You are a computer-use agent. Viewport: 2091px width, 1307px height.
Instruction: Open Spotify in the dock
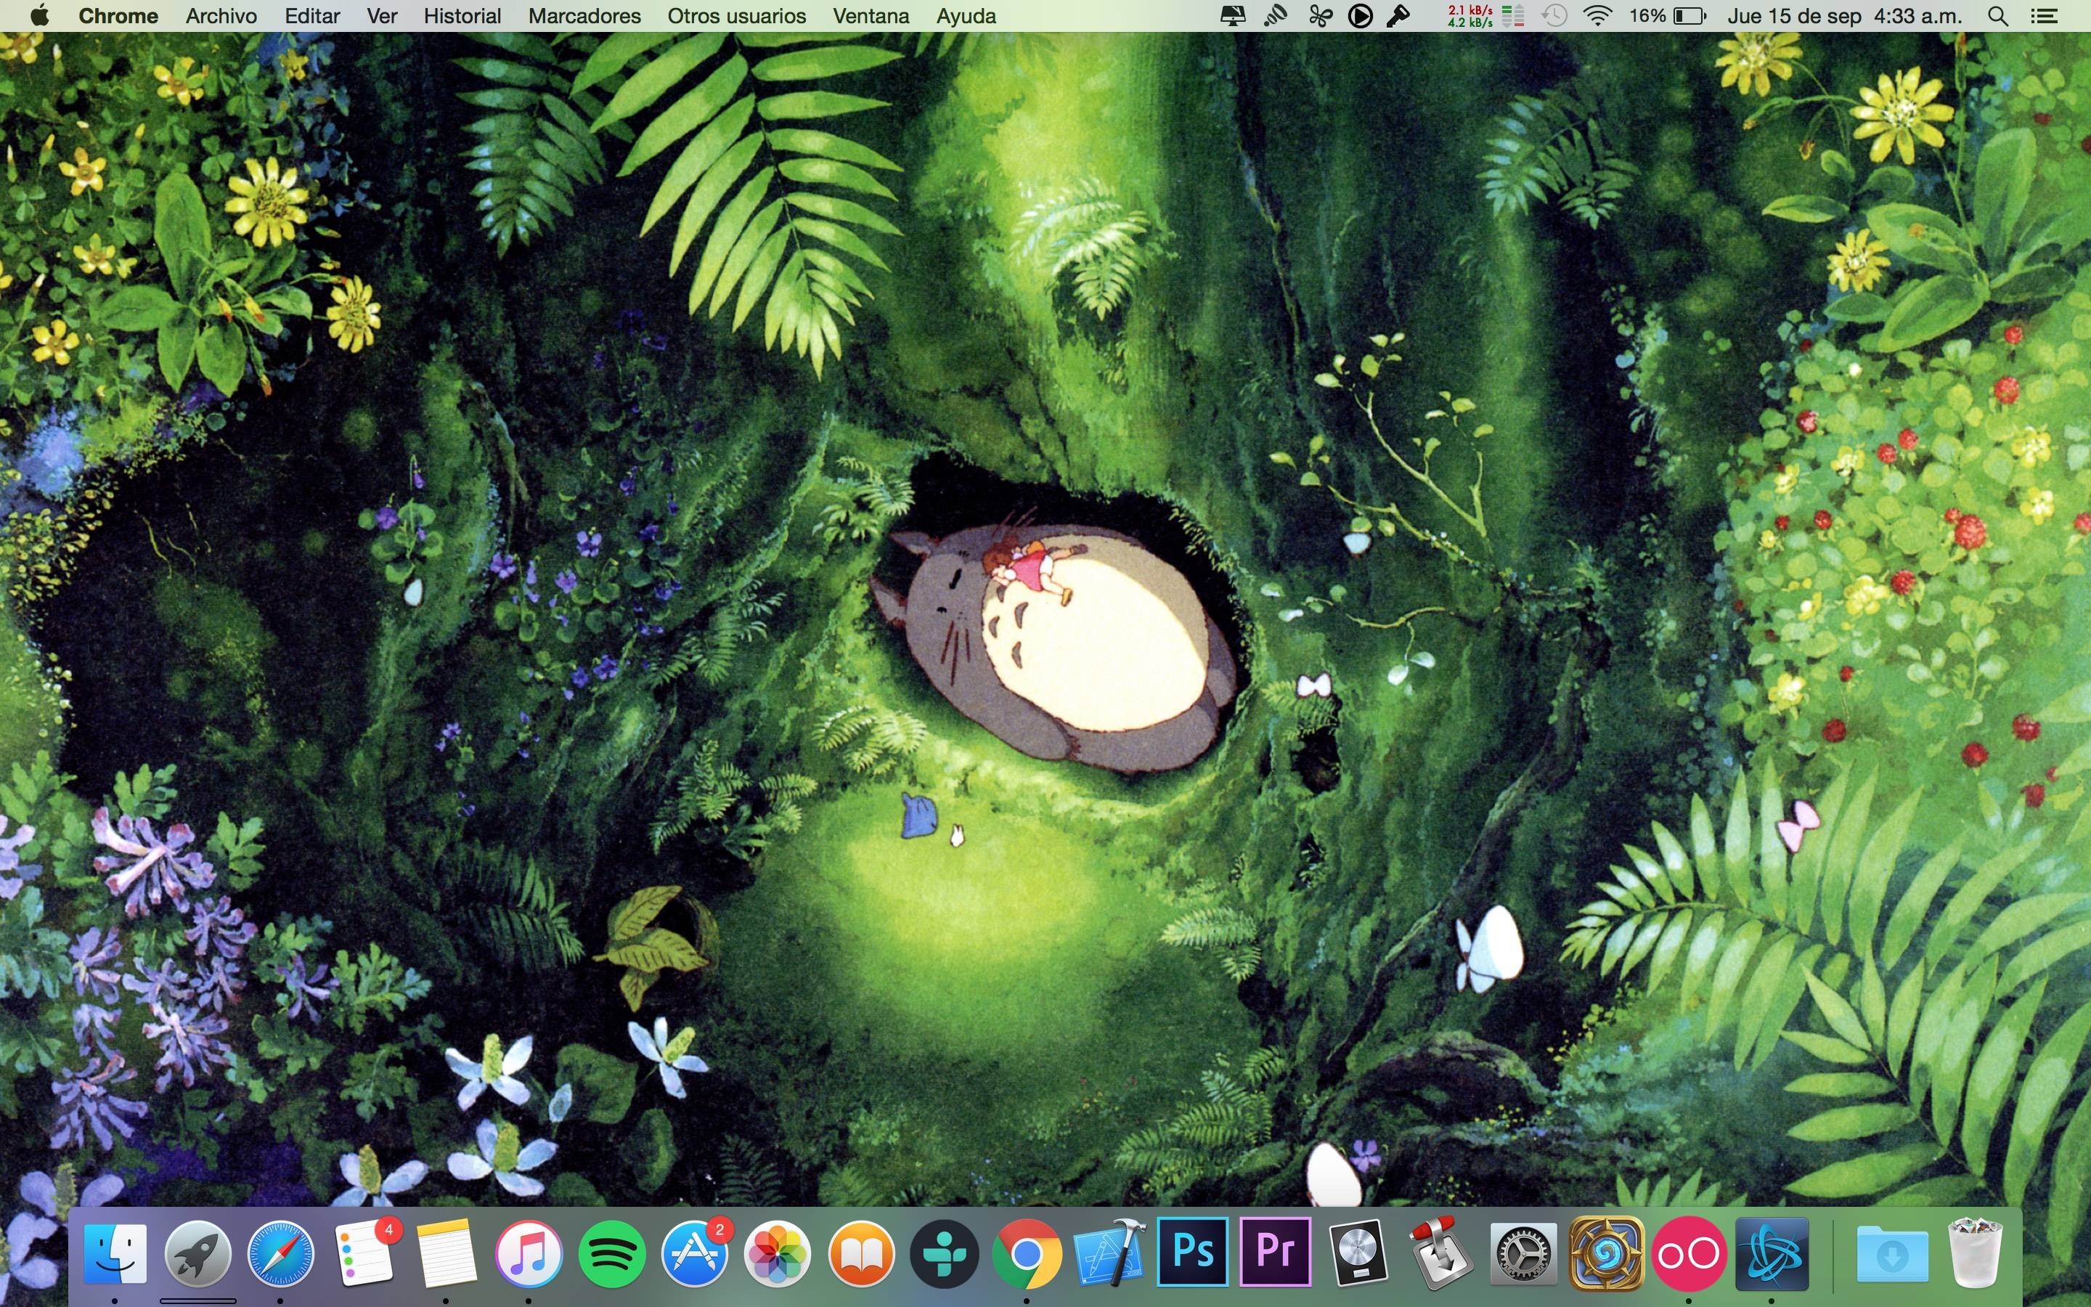tap(612, 1253)
